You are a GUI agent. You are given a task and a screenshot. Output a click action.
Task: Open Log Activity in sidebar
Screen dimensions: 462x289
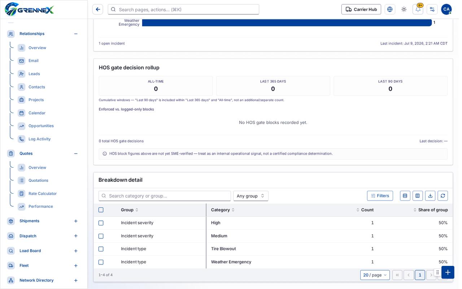[40, 139]
